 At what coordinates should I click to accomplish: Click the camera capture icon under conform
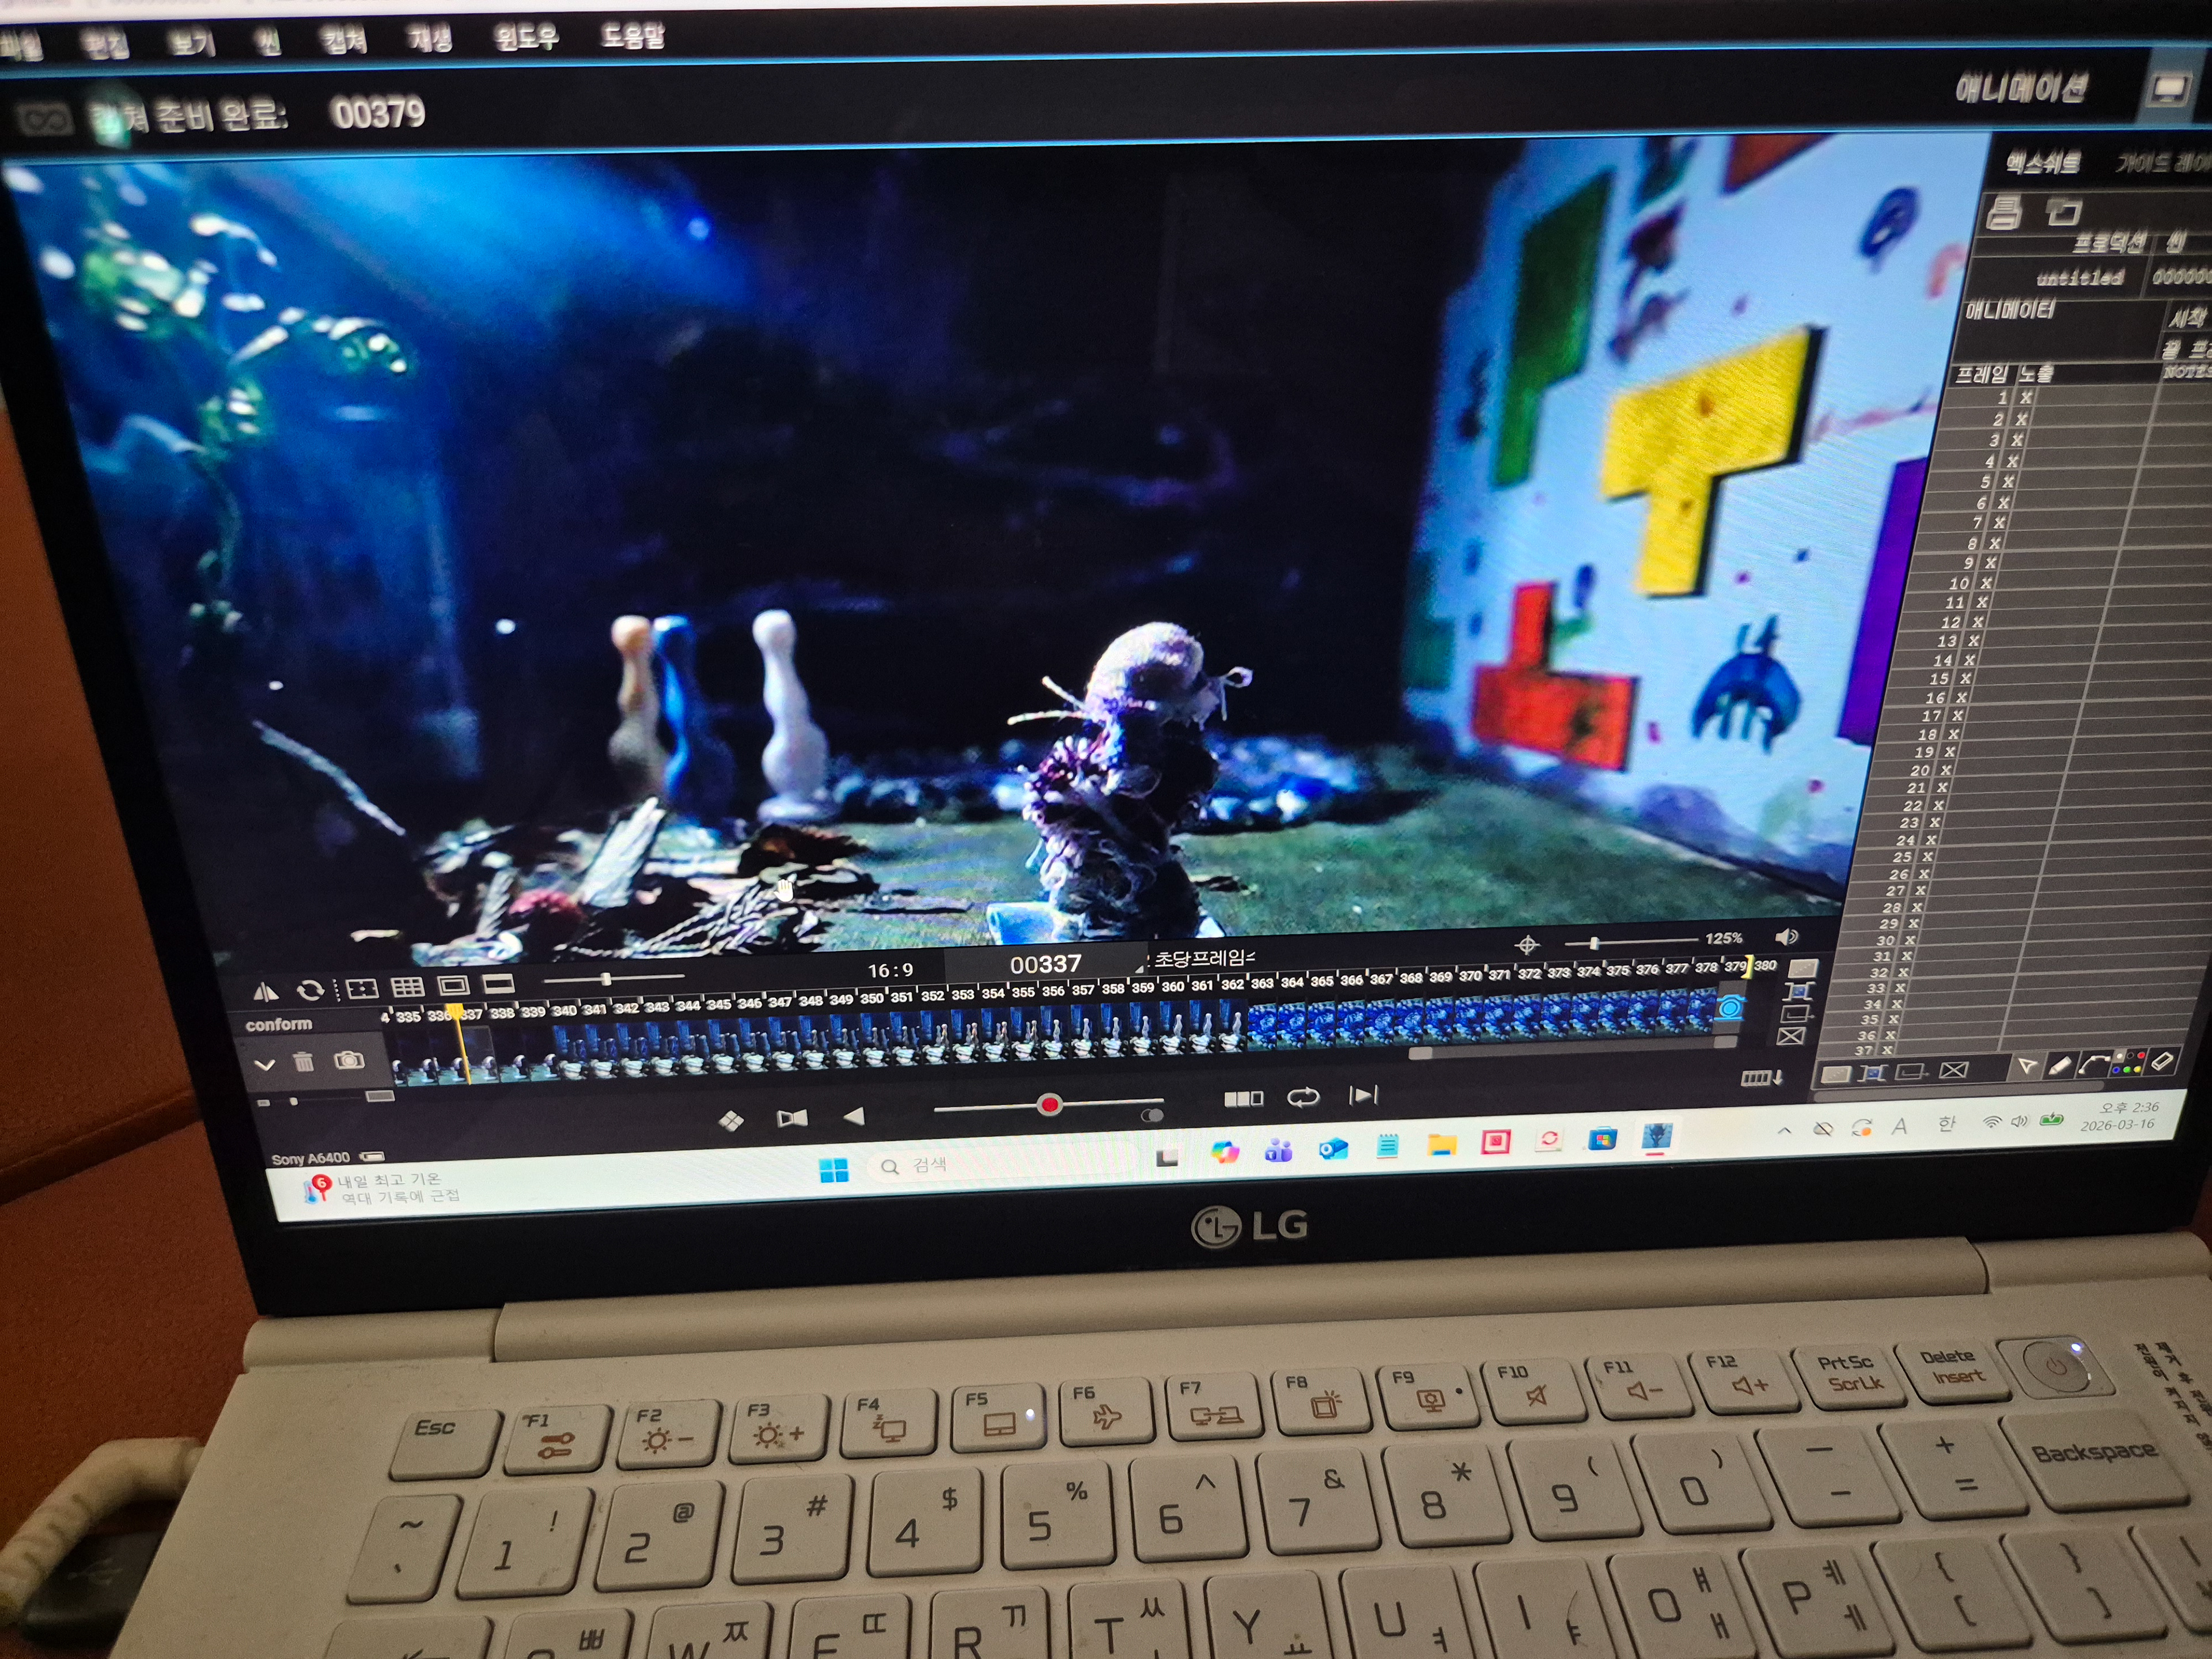(x=349, y=1060)
